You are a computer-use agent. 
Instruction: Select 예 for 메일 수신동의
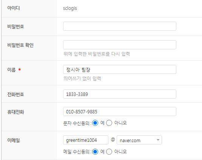pos(95,152)
